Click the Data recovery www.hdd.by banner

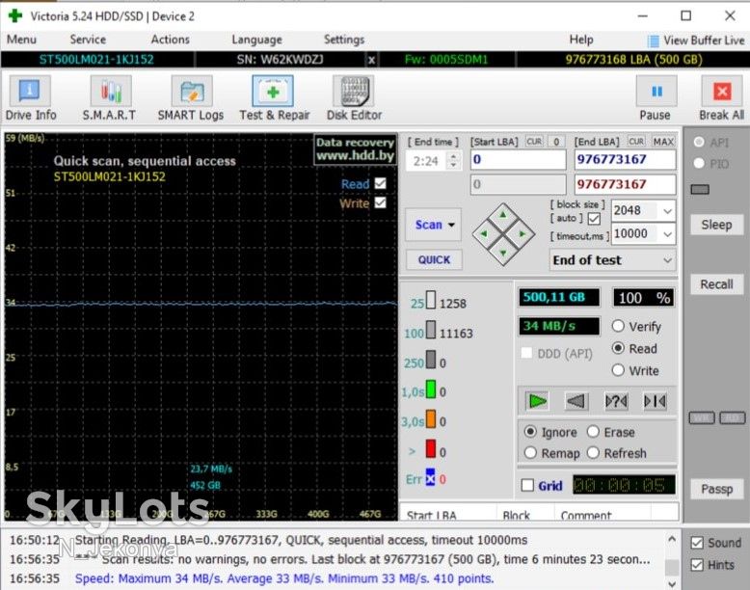coord(355,149)
